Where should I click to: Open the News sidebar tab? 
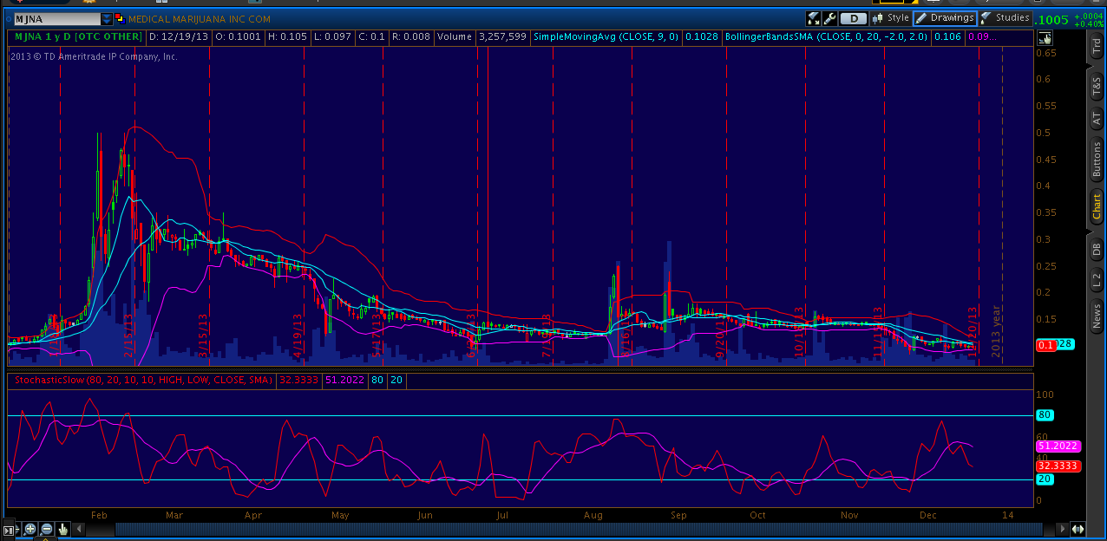tap(1097, 316)
